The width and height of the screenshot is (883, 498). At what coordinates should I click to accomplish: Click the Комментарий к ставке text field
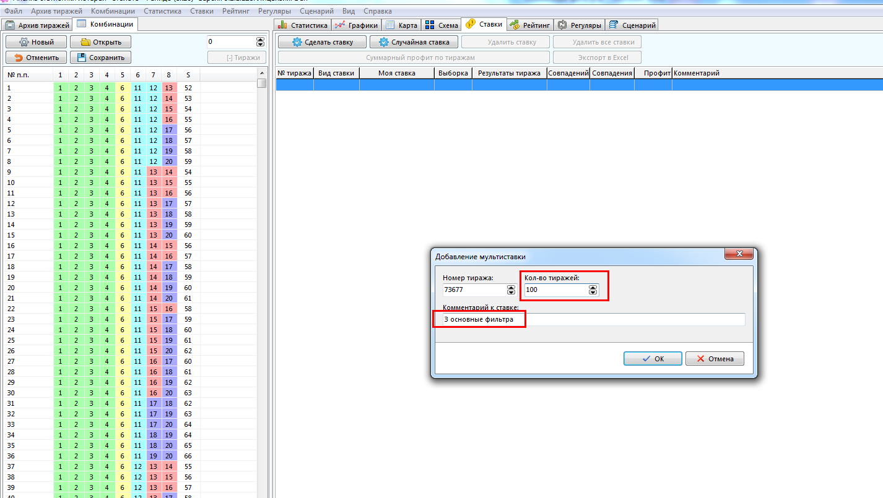click(594, 319)
